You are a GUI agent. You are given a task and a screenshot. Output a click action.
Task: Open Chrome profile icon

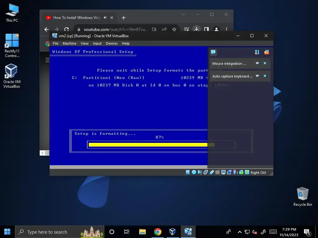(216, 29)
